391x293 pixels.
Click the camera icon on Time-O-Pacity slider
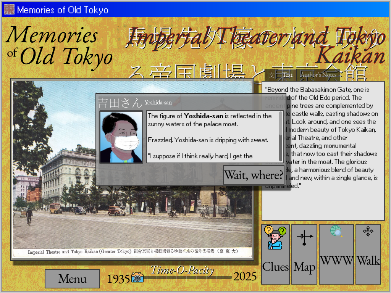137,277
